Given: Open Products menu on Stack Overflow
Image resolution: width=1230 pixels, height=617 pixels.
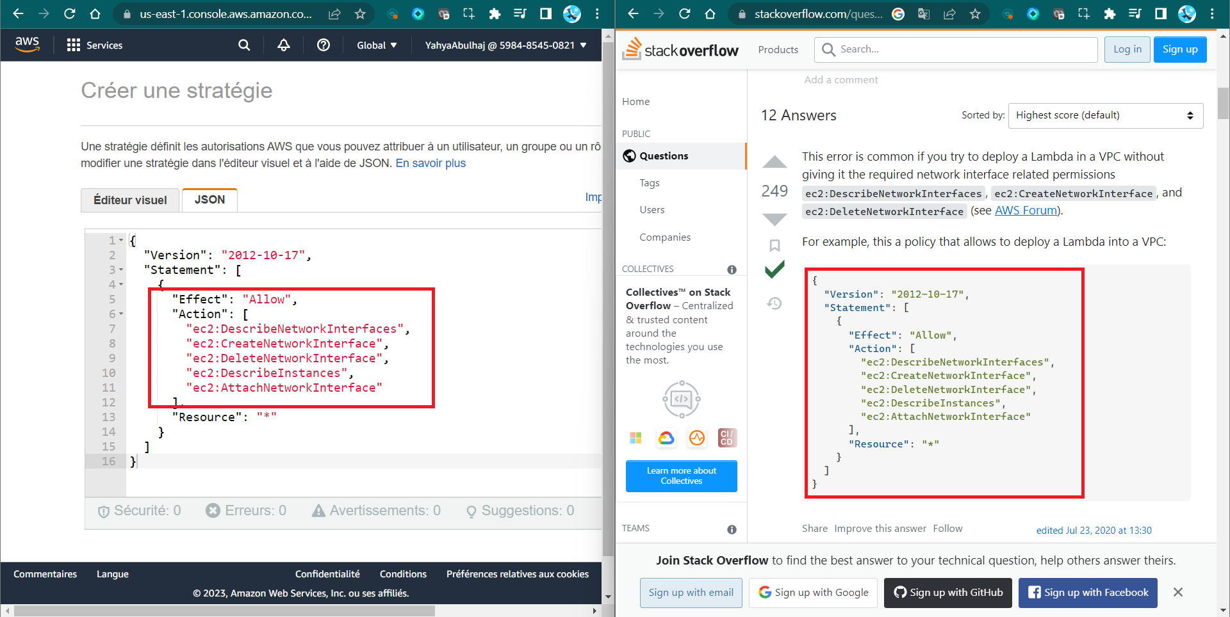Looking at the screenshot, I should pyautogui.click(x=778, y=49).
